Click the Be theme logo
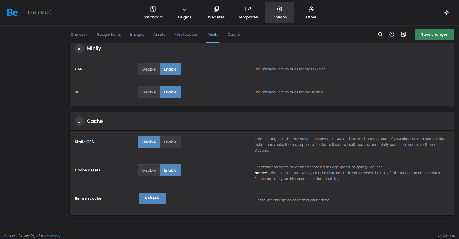 point(12,12)
